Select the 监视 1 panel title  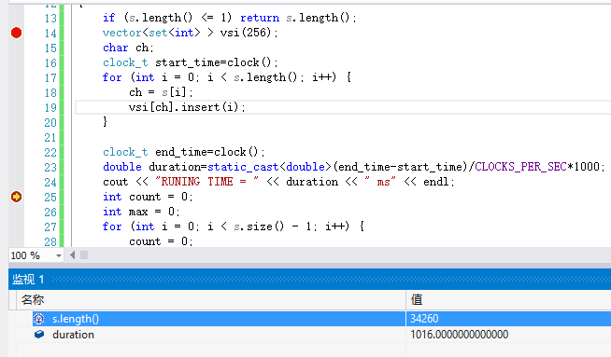[28, 280]
